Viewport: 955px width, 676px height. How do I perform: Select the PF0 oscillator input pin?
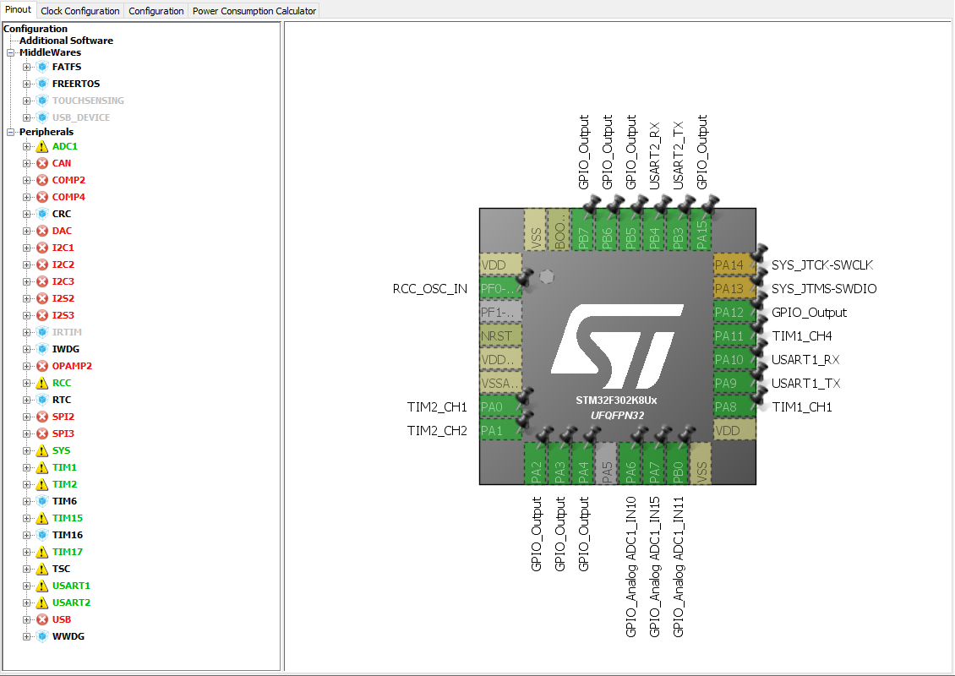(500, 289)
